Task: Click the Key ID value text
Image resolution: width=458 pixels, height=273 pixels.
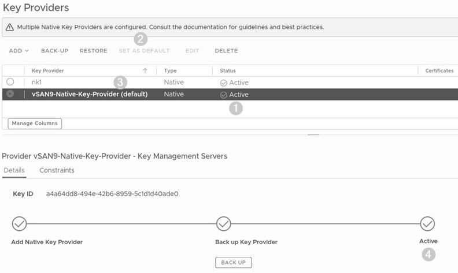Action: click(112, 194)
